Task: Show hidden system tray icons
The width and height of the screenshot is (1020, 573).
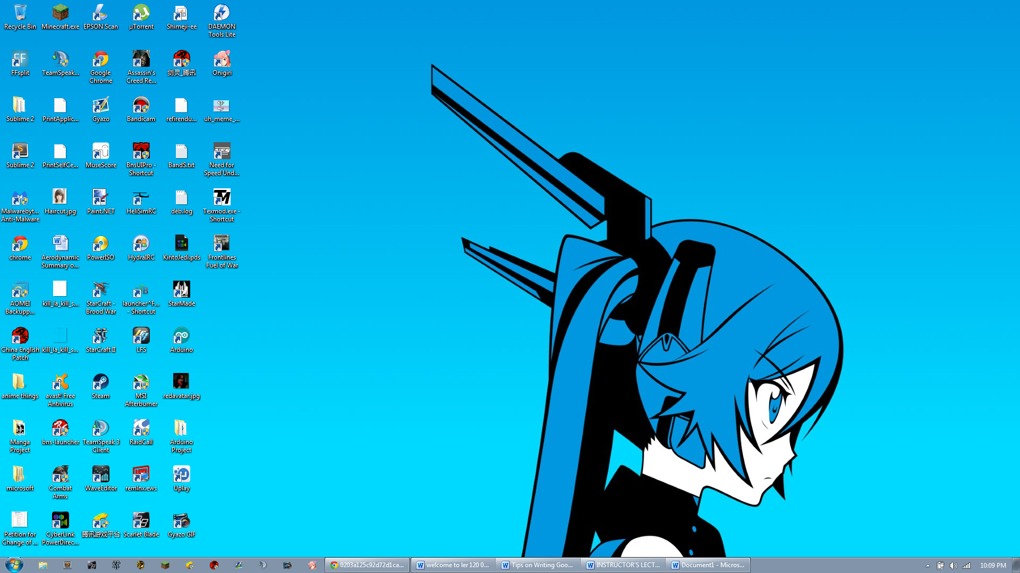Action: (x=928, y=566)
